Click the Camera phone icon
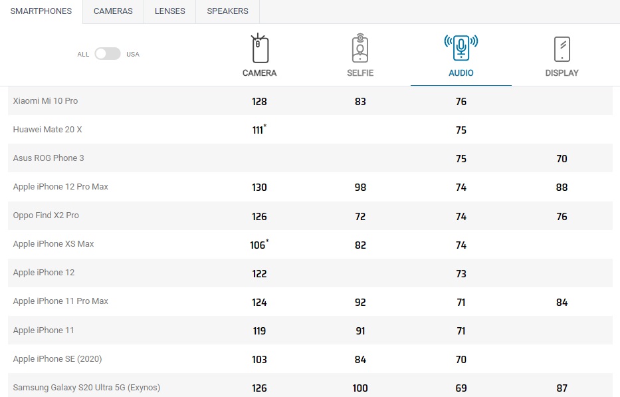Screen dimensions: 620x397 tap(259, 49)
